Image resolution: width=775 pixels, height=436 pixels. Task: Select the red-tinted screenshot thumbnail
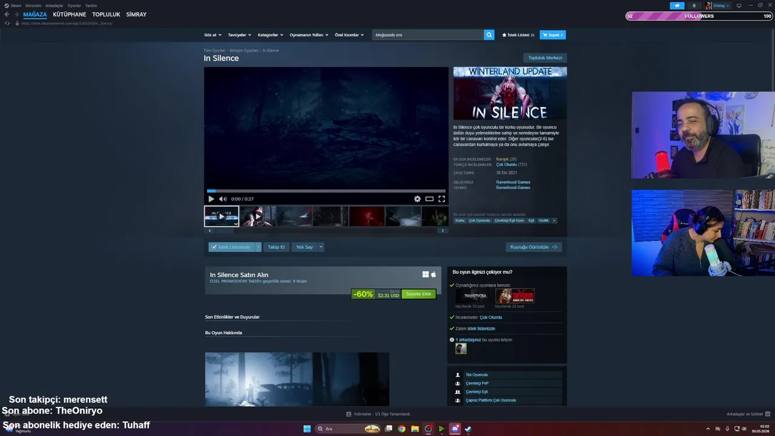click(367, 216)
